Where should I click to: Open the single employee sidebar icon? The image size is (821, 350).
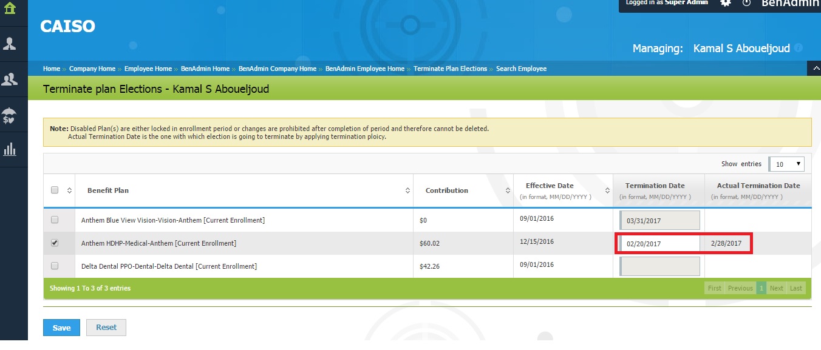coord(10,44)
